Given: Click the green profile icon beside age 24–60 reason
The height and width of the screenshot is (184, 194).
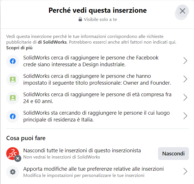Looking at the screenshot, I should 13,98.
